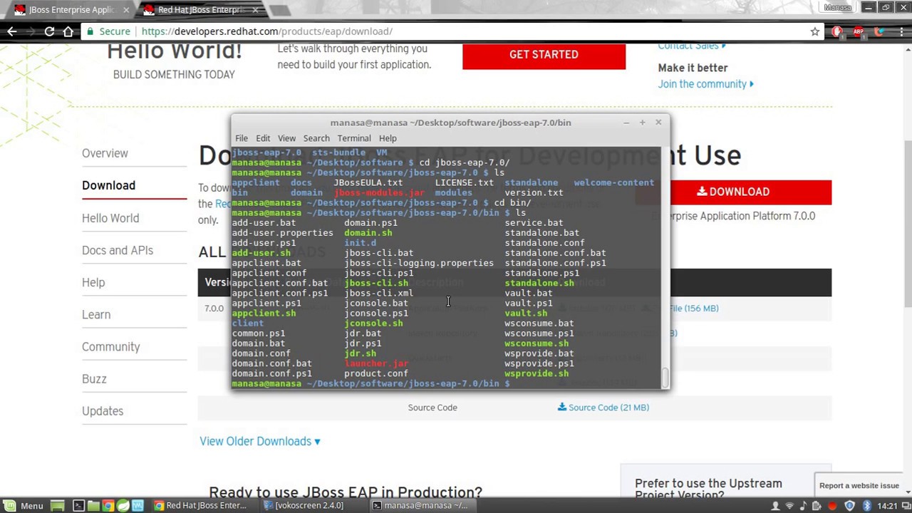
Task: Reload the Red Hat page
Action: (49, 31)
